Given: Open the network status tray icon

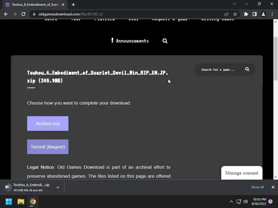Looking at the screenshot, I should point(239,201).
